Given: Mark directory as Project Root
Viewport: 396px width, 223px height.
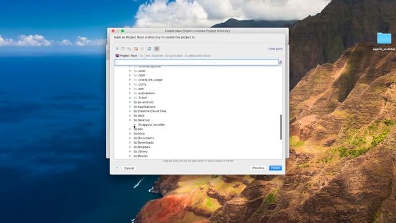Looking at the screenshot, I should pos(126,56).
